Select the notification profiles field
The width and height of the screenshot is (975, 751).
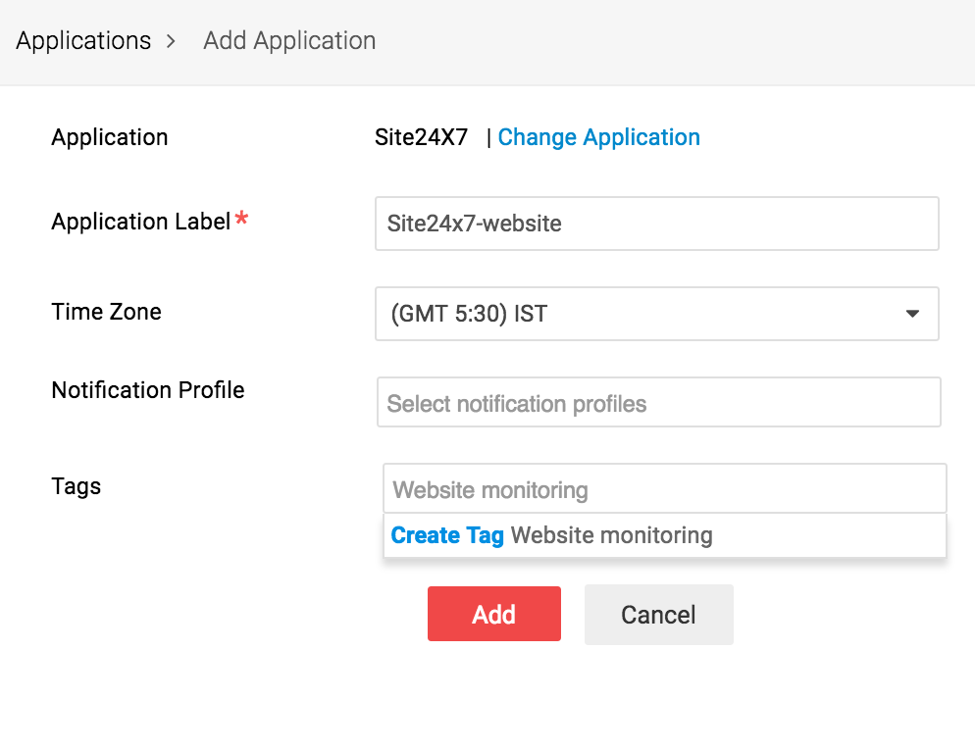click(658, 402)
